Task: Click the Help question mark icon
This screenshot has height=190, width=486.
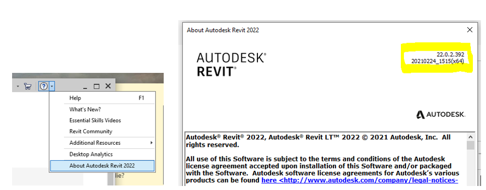Action: pos(44,86)
